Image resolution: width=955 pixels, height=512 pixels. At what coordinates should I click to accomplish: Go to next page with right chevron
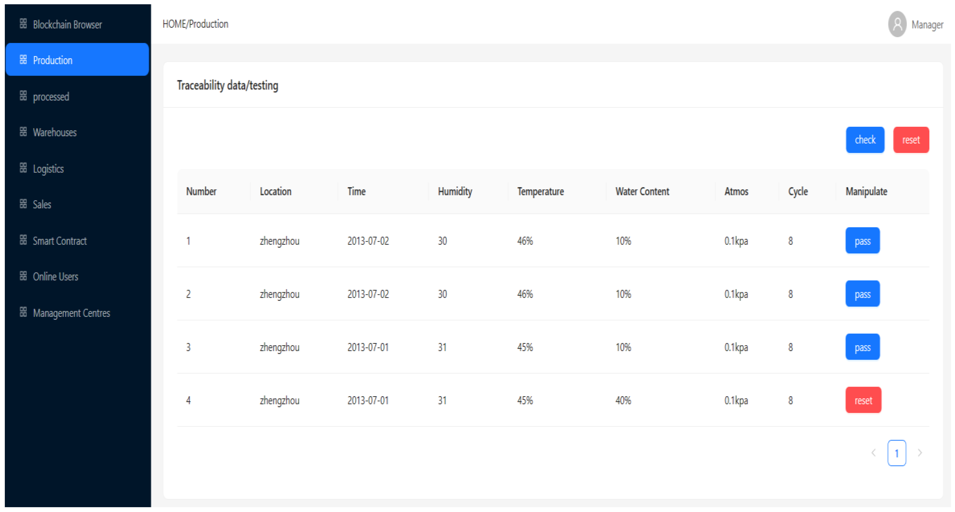pyautogui.click(x=920, y=453)
